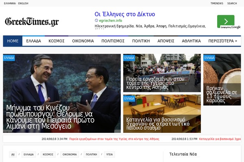Switch language to ΕΛΛΗΝΙΚΑ
244x162 pixels.
[10, 3]
